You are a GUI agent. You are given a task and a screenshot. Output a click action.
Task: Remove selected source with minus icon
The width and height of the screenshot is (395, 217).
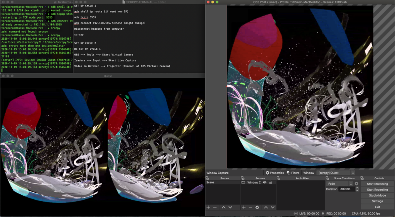point(250,207)
